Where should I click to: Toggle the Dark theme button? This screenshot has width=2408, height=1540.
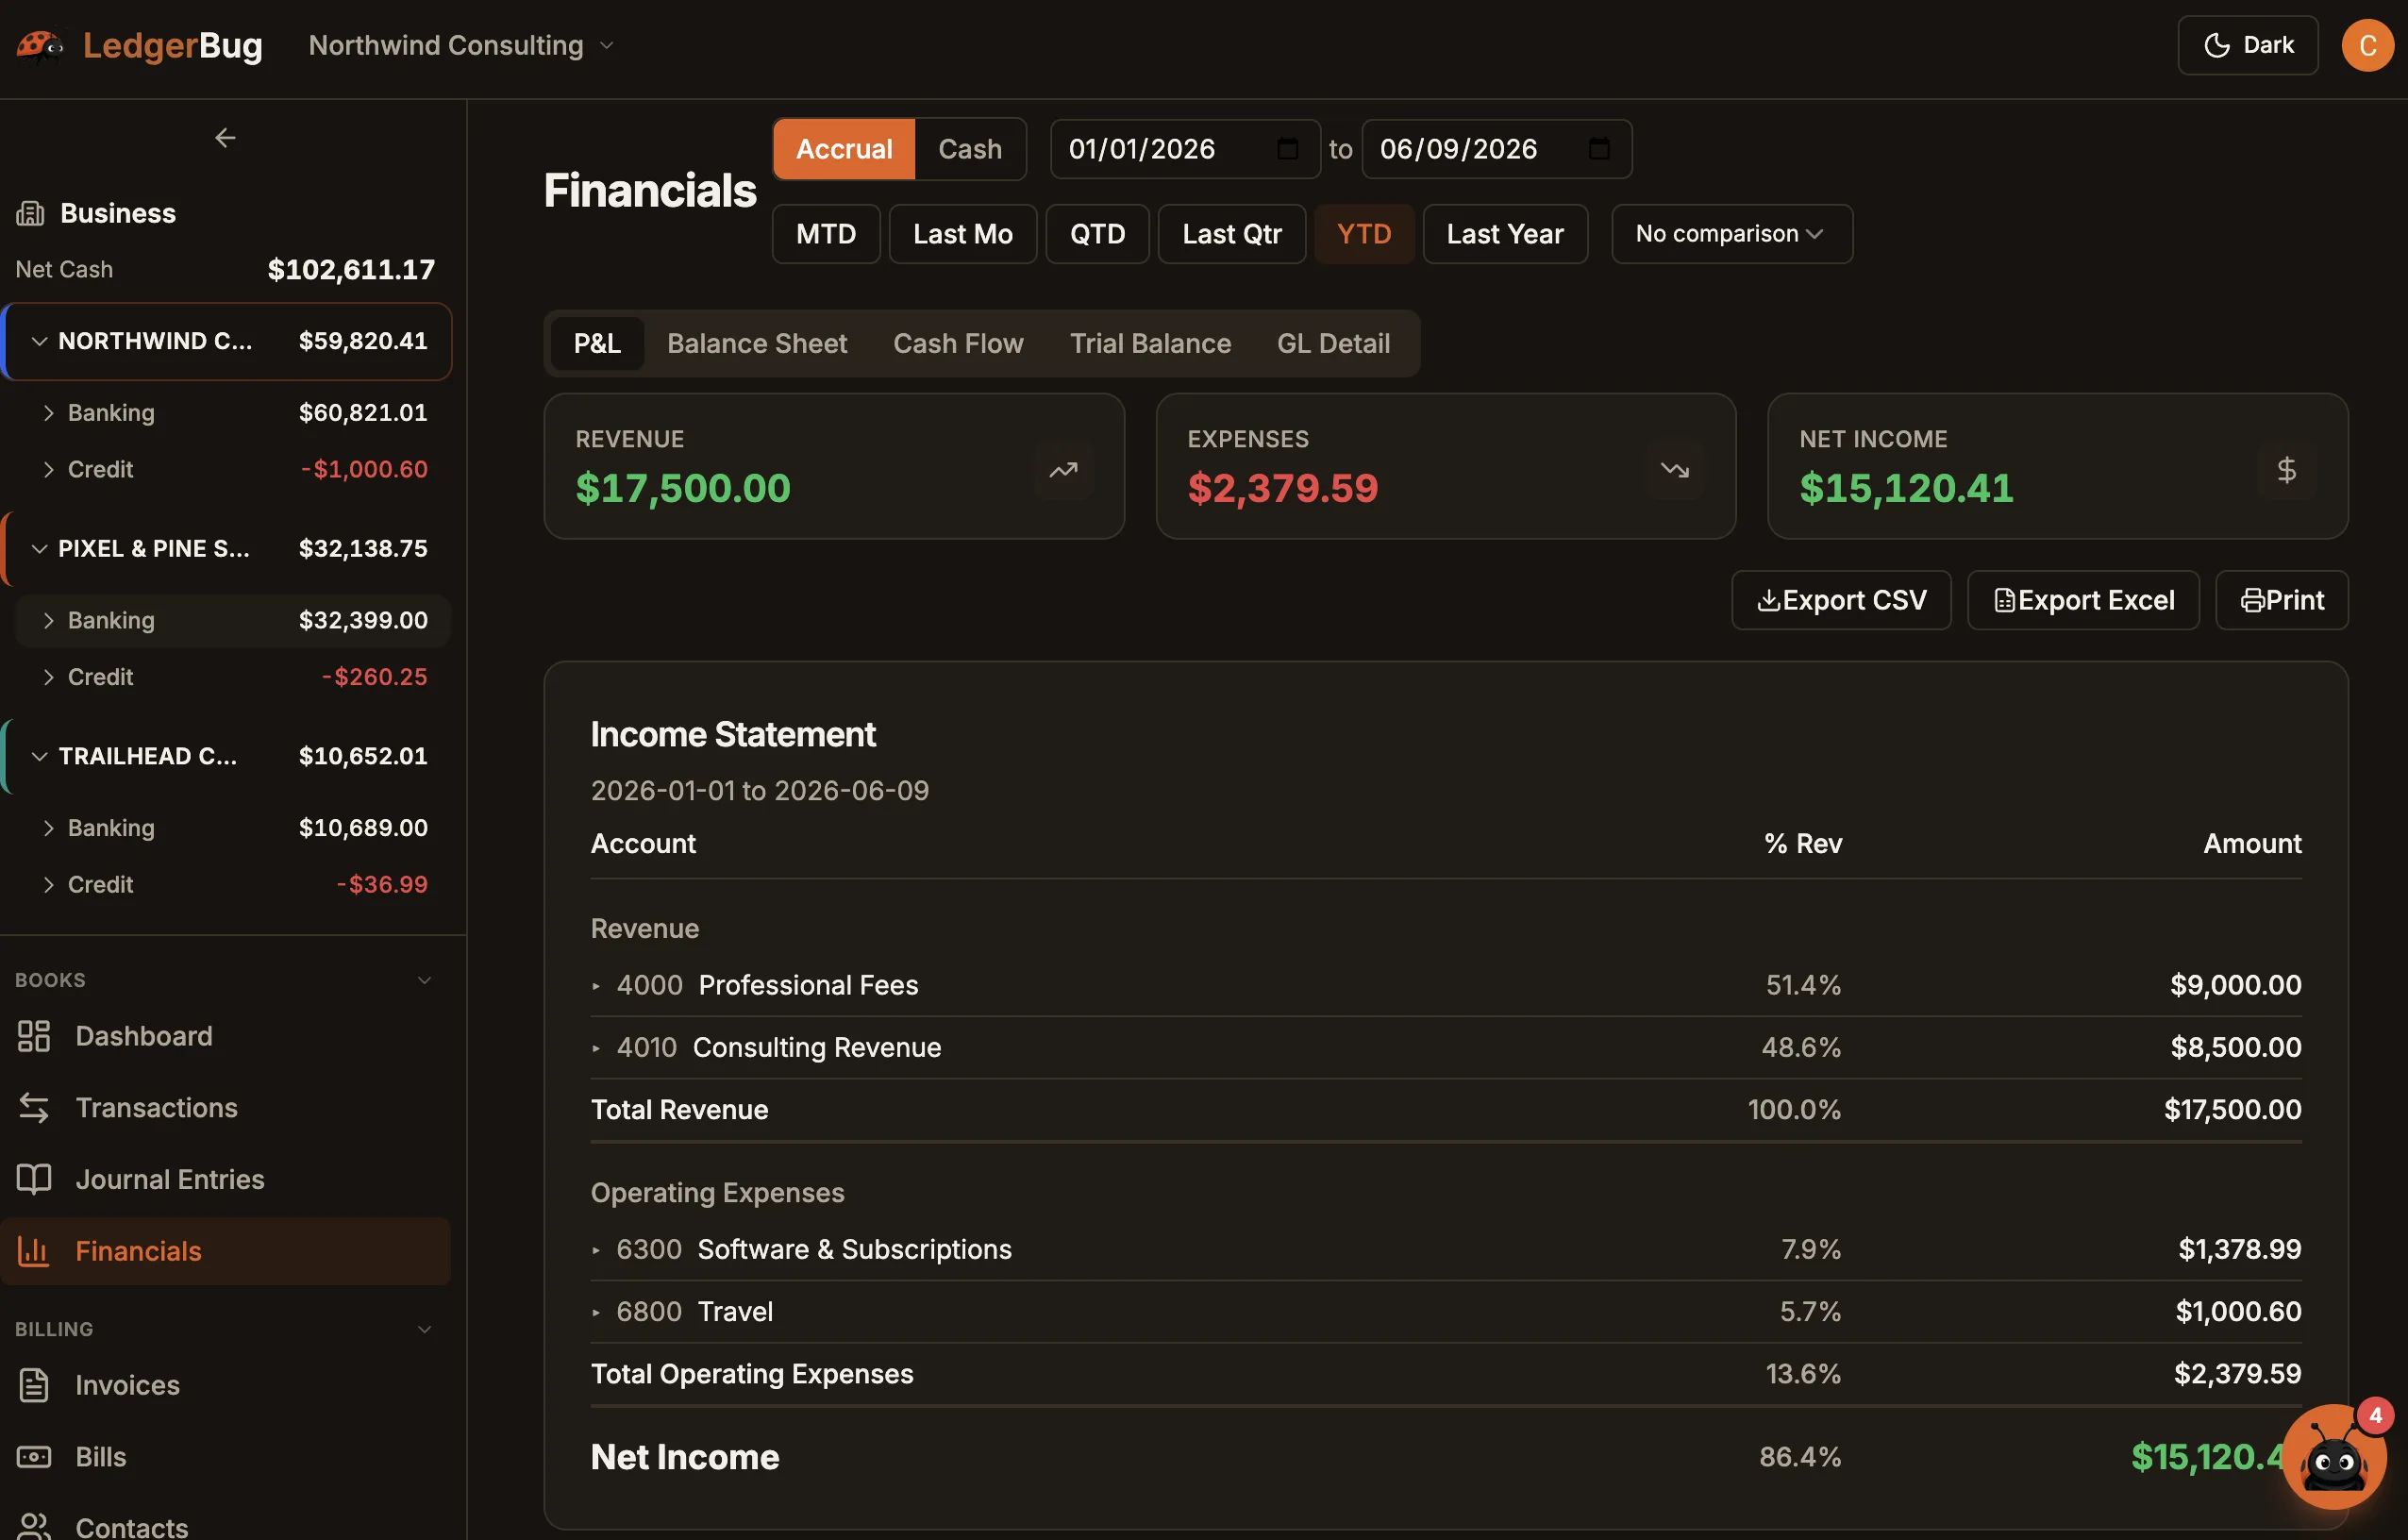pyautogui.click(x=2247, y=45)
